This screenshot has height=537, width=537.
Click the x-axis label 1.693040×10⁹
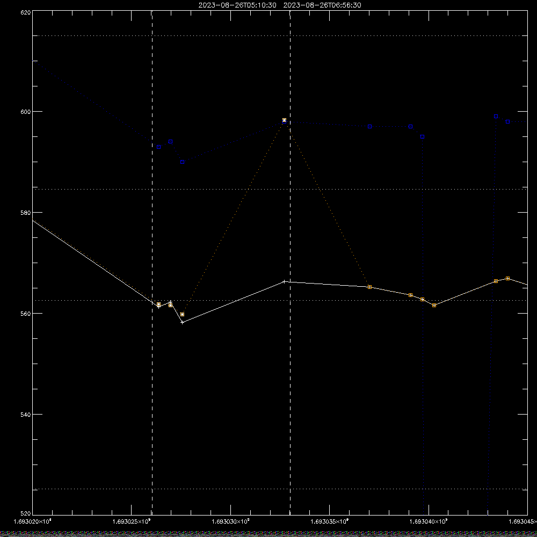click(429, 521)
